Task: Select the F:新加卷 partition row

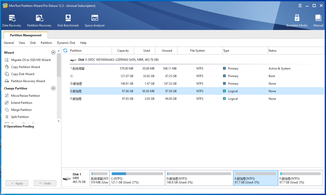Action: [x=197, y=99]
